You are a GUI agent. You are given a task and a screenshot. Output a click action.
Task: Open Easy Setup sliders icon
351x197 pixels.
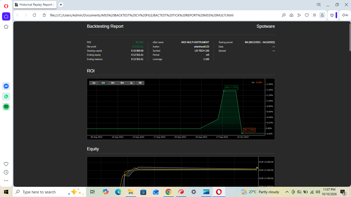(x=314, y=15)
